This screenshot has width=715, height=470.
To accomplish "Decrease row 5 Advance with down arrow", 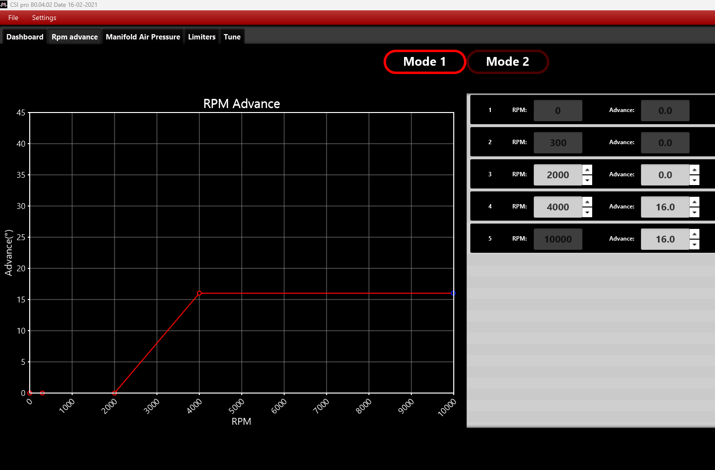I will click(x=695, y=244).
